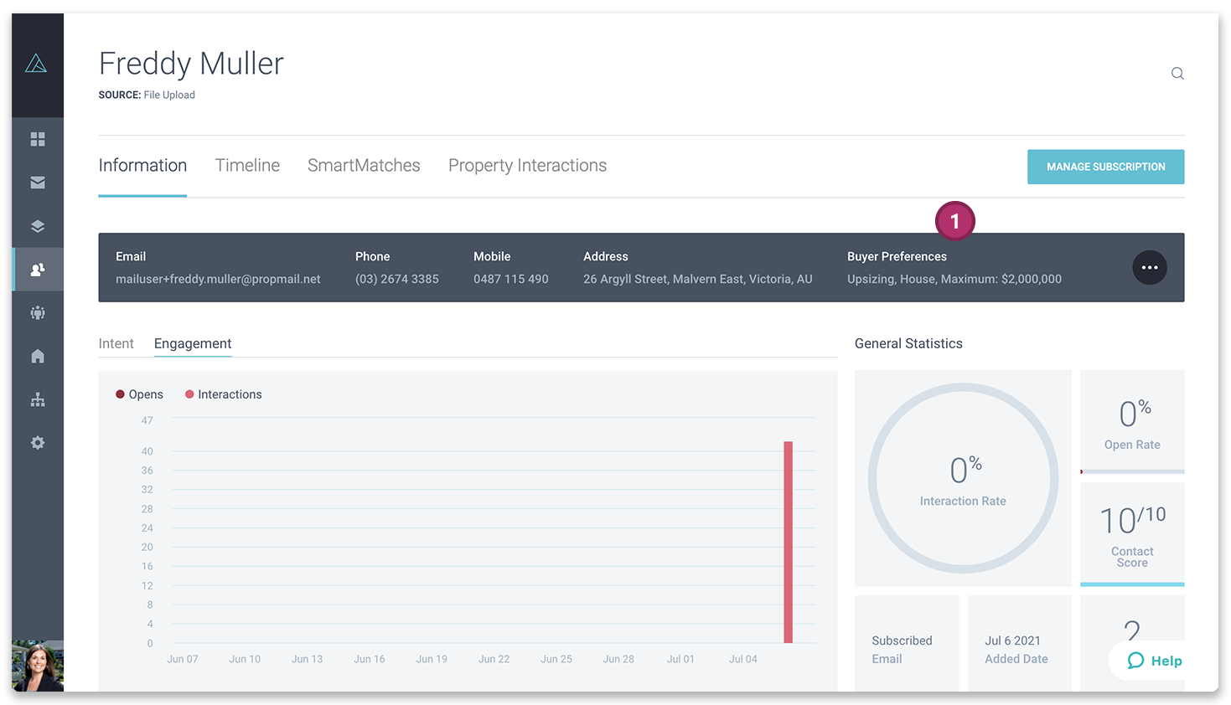Viewport: 1231px width, 705px height.
Task: Click the user profile photo in the sidebar
Action: click(x=38, y=666)
